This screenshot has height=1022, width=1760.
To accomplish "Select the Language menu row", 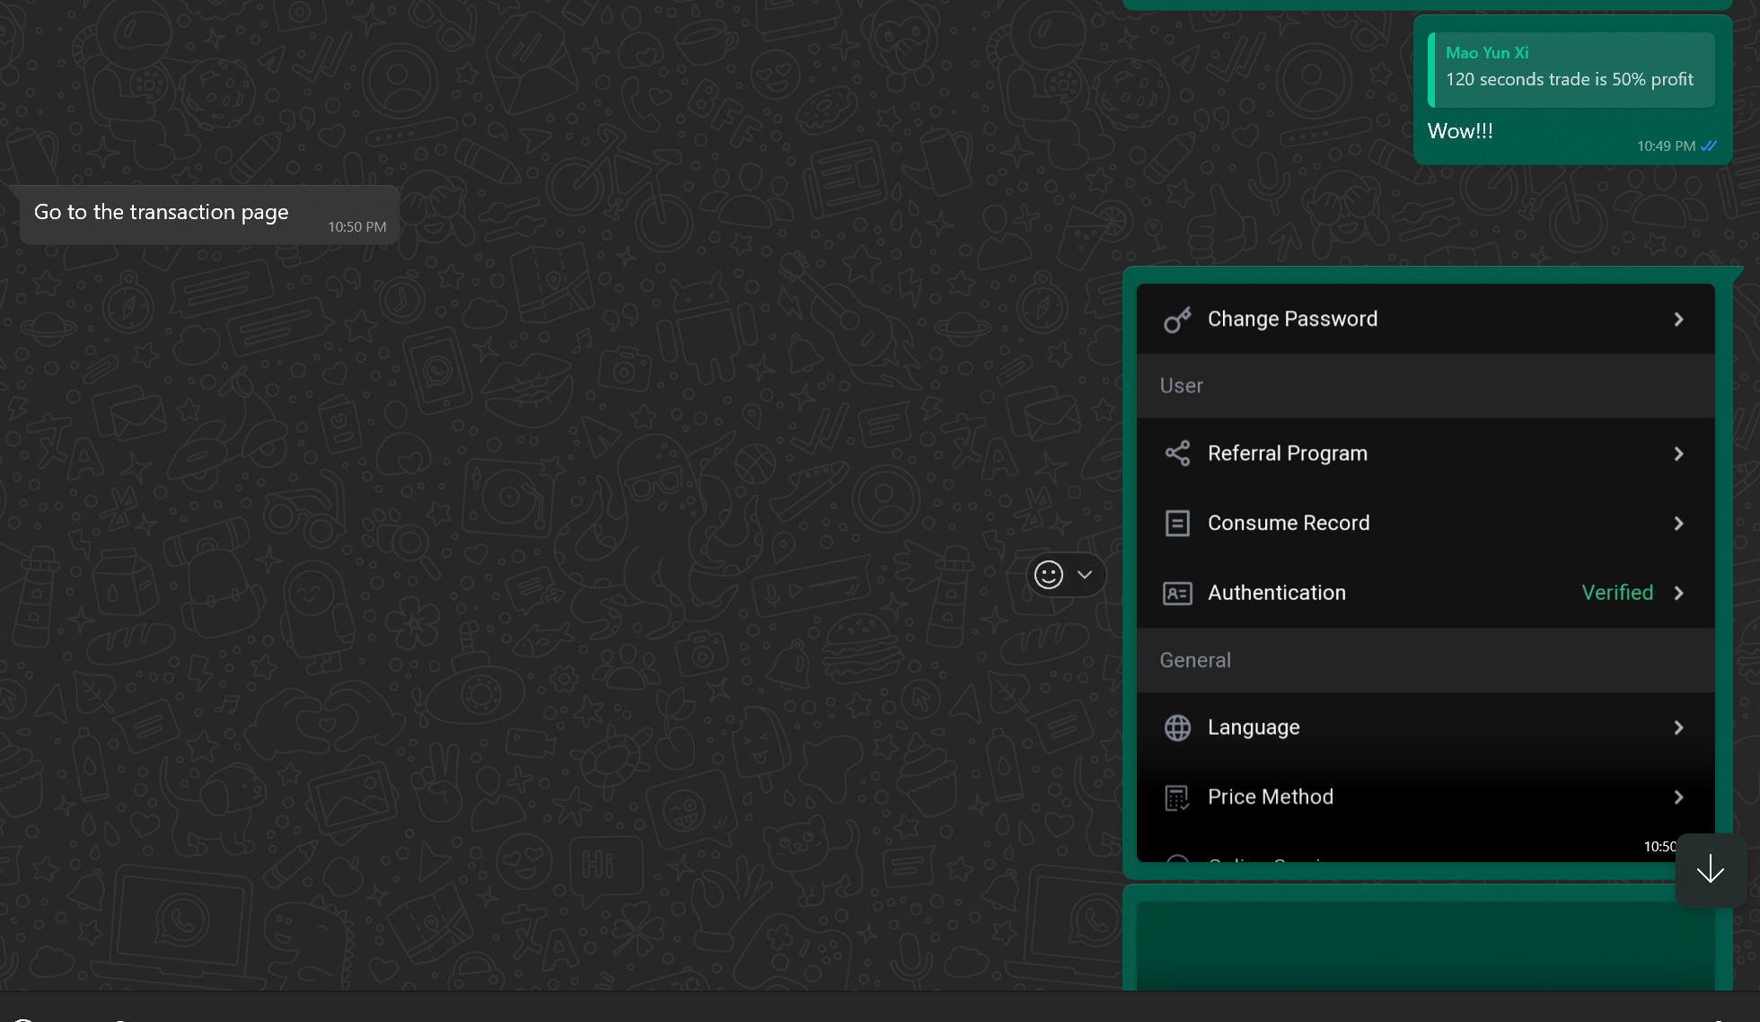I will pos(1425,727).
